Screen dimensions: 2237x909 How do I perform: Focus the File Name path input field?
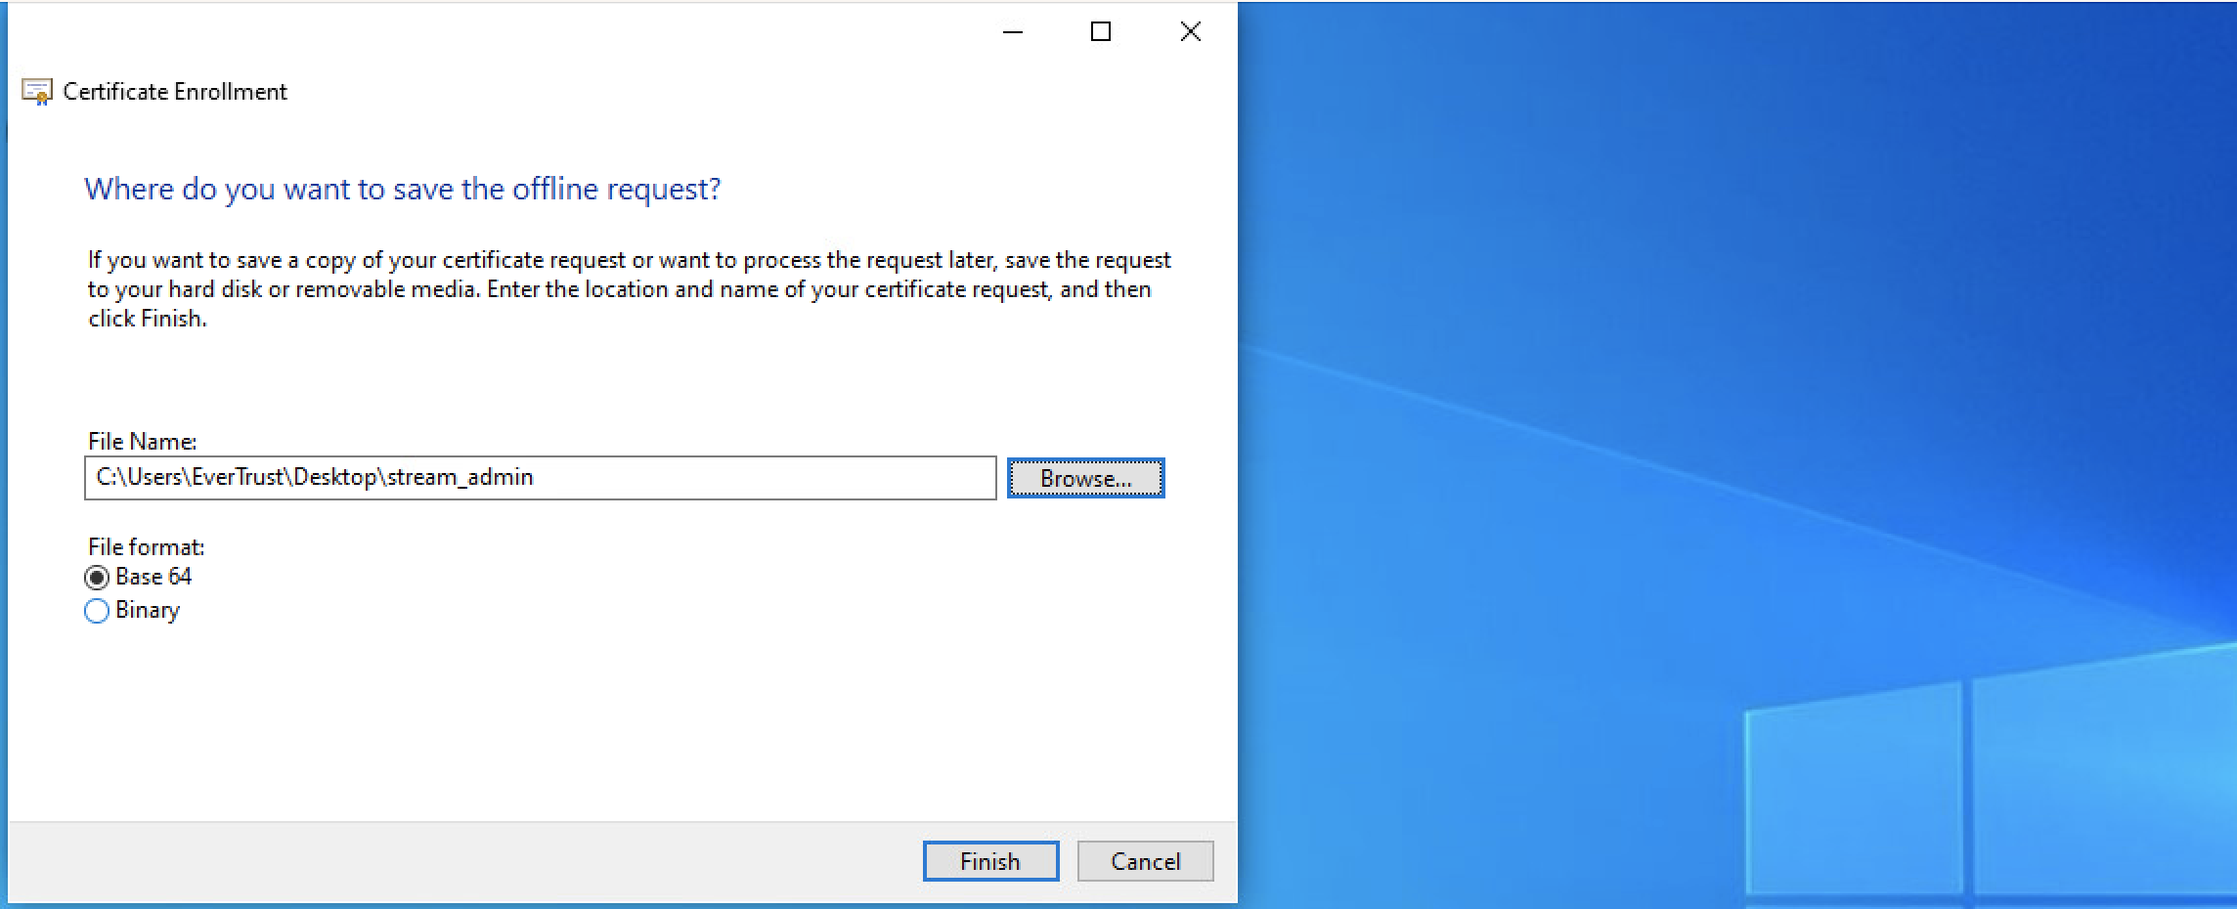[540, 478]
